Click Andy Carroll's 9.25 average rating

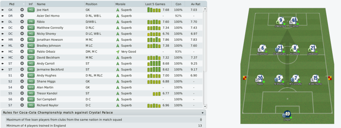(194, 63)
